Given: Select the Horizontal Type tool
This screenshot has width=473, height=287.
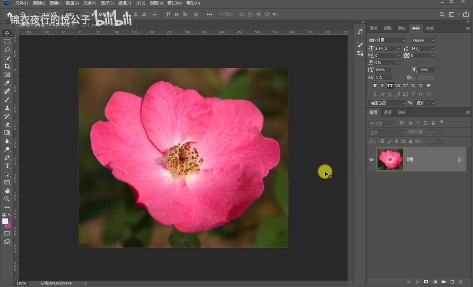Looking at the screenshot, I should (x=7, y=166).
